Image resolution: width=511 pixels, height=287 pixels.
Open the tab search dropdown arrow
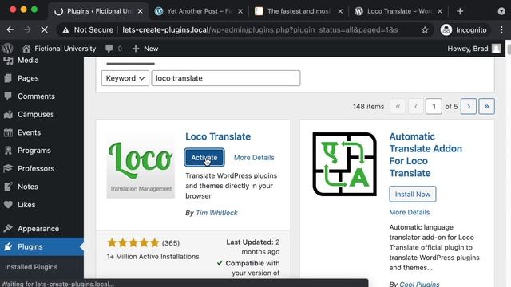(501, 11)
